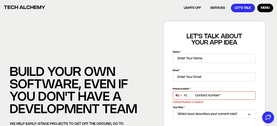
Task: Click the 'BUILD YOUR OWN SOFTWARE' headline
Action: click(73, 90)
